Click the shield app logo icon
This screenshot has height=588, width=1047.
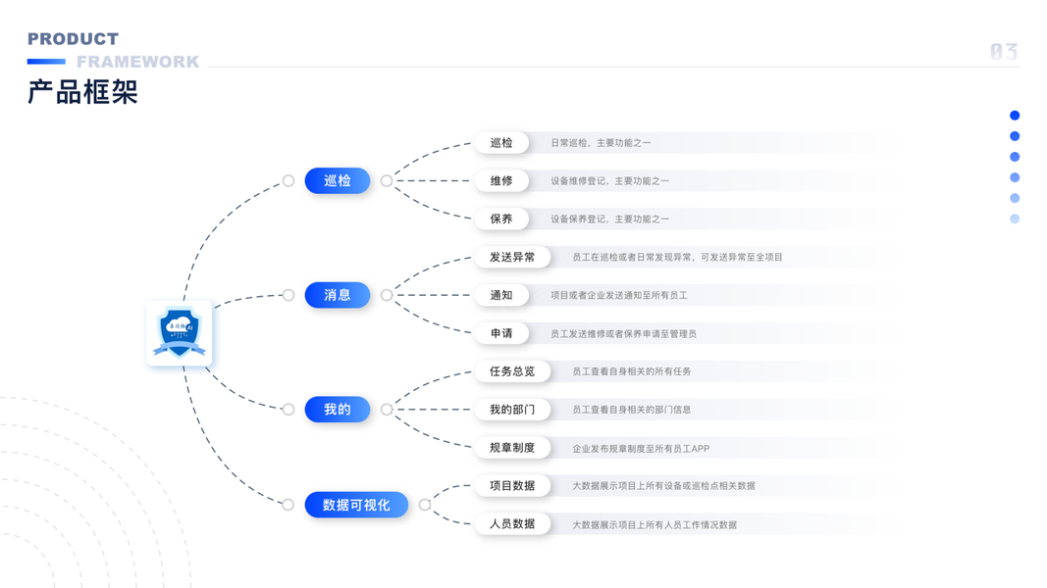pos(180,332)
